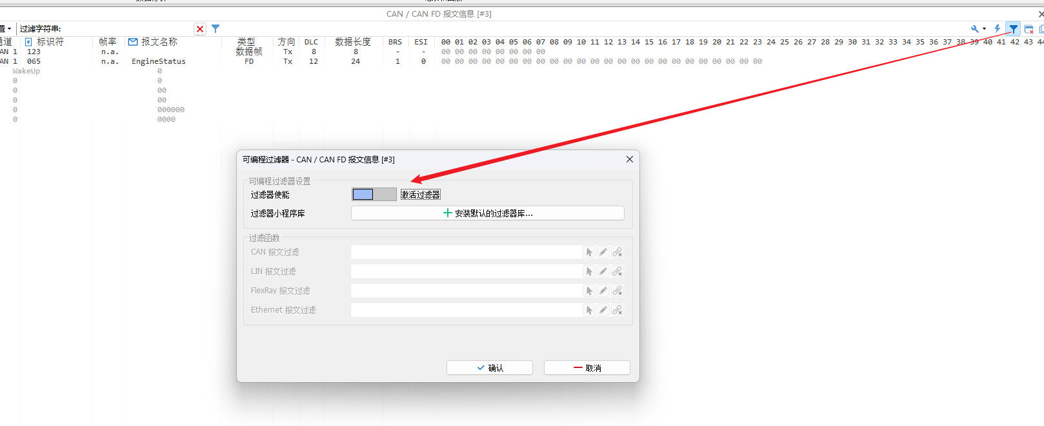Click the 方向 column header
Viewport: 1044px width, 426px height.
coord(286,42)
